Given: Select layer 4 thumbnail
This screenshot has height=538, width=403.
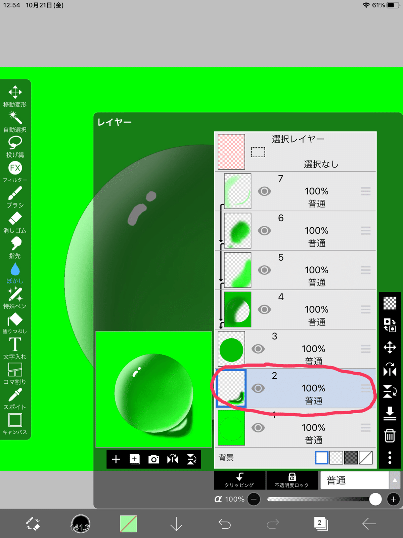Looking at the screenshot, I should (238, 309).
